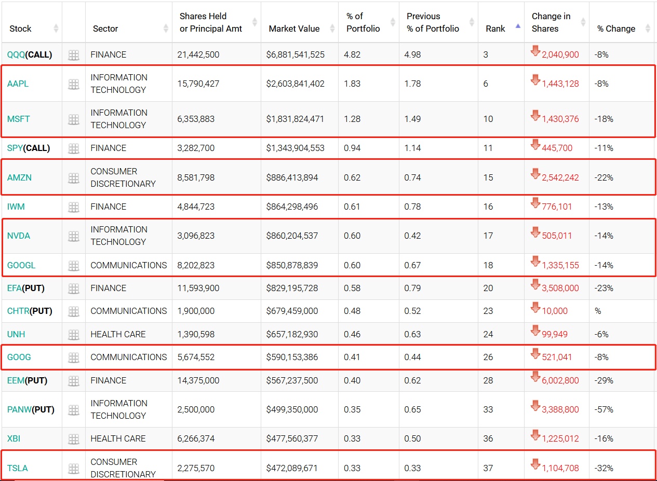This screenshot has width=657, height=481.
Task: Click the grid icon beside UNH
Action: click(x=74, y=335)
